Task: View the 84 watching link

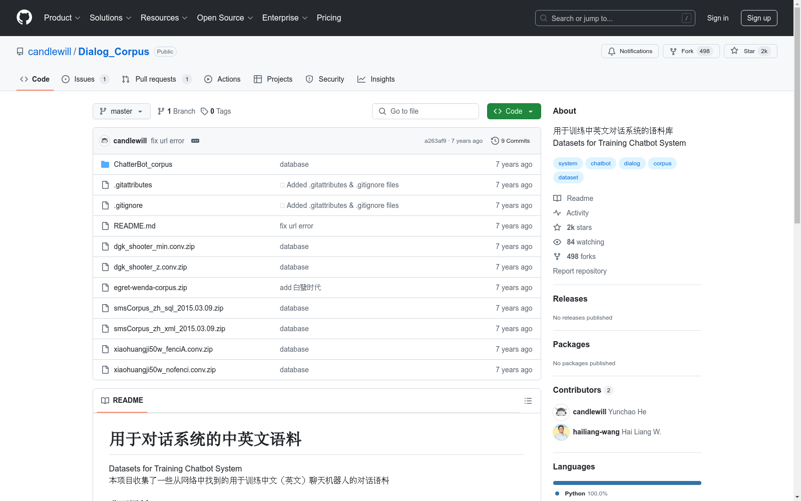Action: click(x=579, y=242)
